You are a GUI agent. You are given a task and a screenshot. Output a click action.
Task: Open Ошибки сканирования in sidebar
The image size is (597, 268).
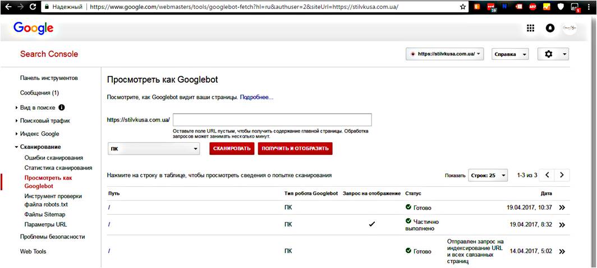[54, 158]
